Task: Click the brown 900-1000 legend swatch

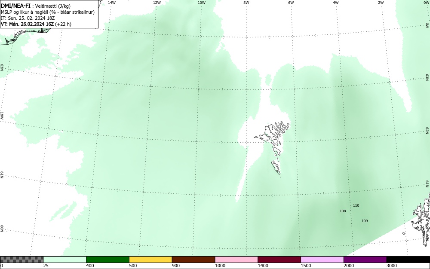Action: (x=193, y=260)
